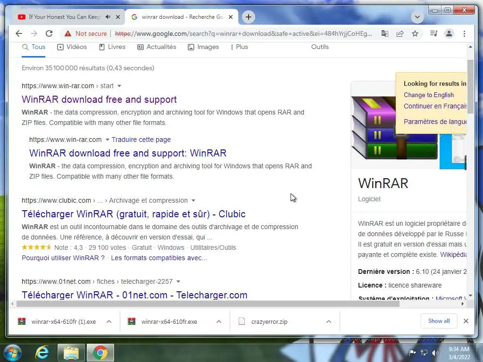Click the forward navigation arrow

point(34,33)
